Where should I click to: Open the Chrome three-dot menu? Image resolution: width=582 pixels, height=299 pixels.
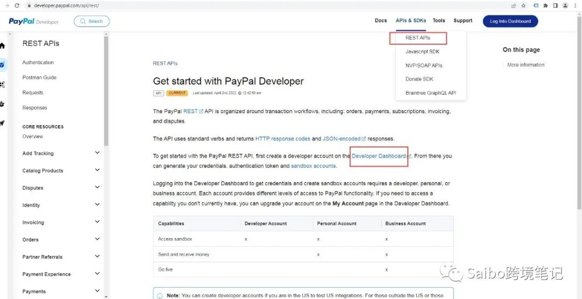click(575, 5)
